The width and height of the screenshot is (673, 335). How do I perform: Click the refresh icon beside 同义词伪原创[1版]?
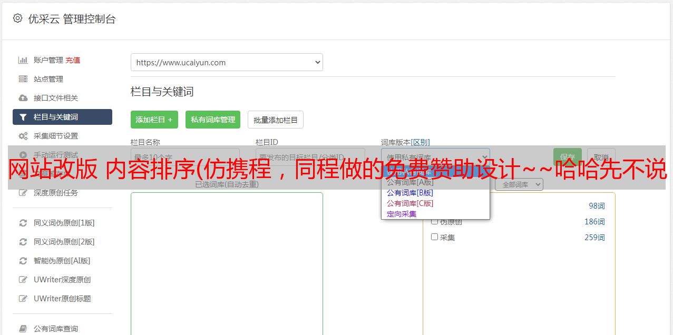point(23,223)
